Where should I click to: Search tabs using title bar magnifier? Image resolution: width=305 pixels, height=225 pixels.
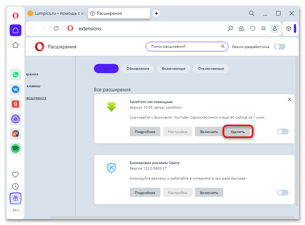(252, 13)
